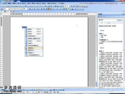Open the 格式(O) menu
125x94 pixels.
24,3
